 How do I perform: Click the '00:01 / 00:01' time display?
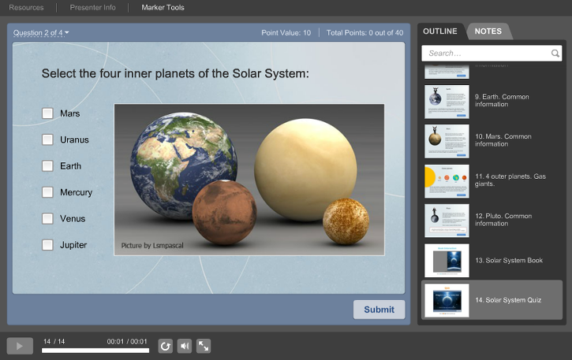[x=127, y=341]
